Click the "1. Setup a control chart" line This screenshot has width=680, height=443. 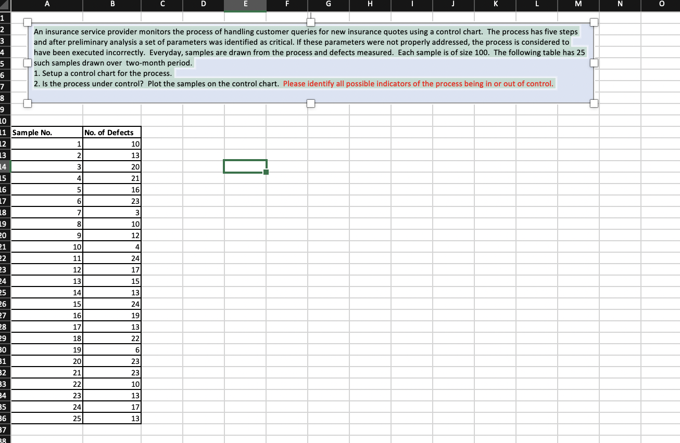tap(103, 73)
